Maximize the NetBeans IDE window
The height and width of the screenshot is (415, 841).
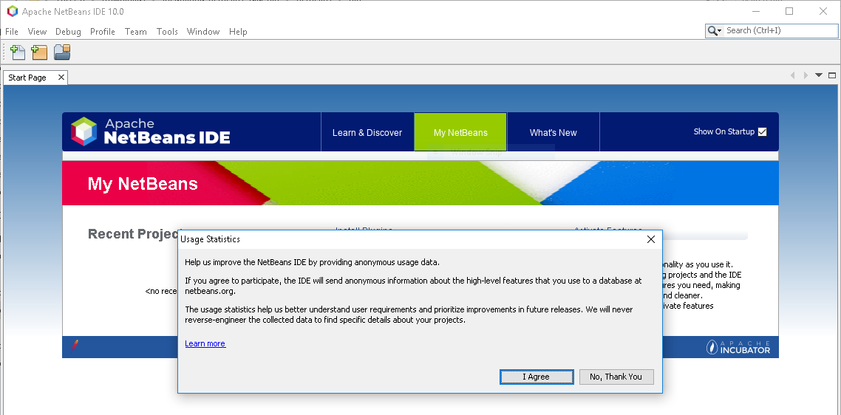789,11
